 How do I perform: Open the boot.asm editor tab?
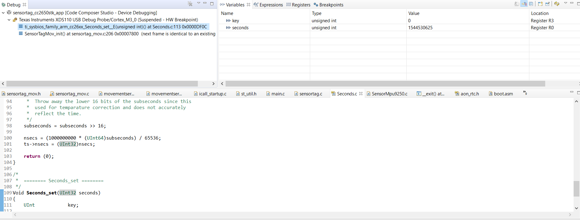501,94
